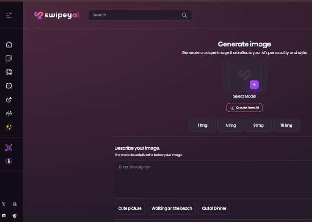Open the Reddit link in the sidebar
Image resolution: width=312 pixels, height=222 pixels.
click(15, 215)
